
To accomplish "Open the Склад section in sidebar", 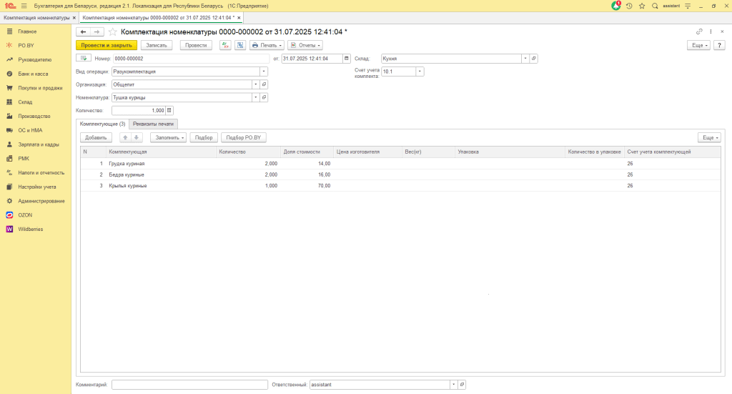I will click(25, 102).
